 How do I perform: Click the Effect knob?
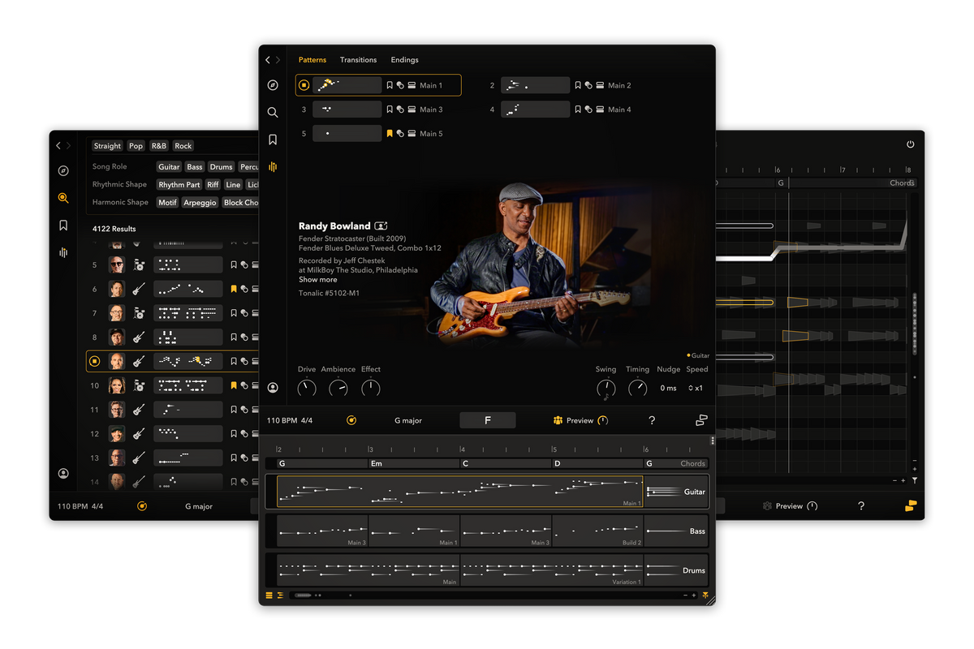pyautogui.click(x=371, y=389)
